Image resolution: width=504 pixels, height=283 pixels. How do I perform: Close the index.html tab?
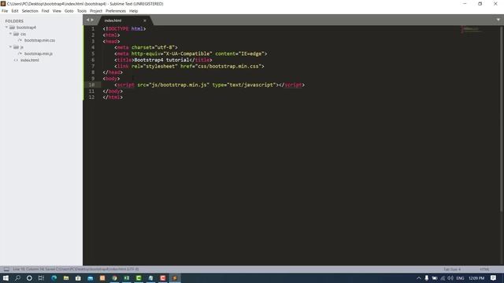pyautogui.click(x=145, y=20)
